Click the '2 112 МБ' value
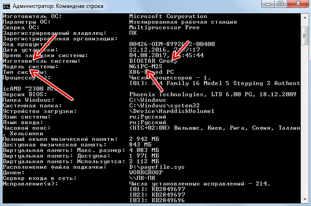The width and height of the screenshot is (311, 206). tap(144, 161)
